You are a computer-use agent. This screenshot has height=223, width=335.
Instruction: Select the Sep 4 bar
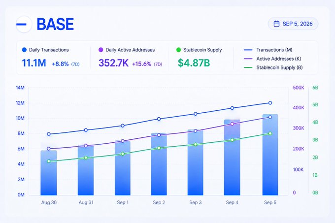[232, 157]
